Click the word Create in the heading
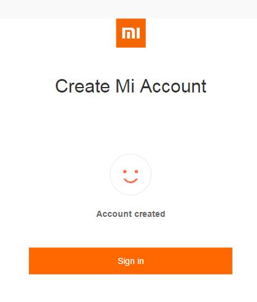 [x=83, y=86]
